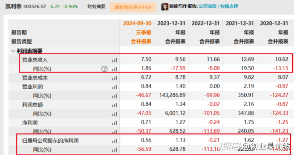Click the -0.96% price change
This screenshot has height=155, width=294.
click(x=70, y=6)
